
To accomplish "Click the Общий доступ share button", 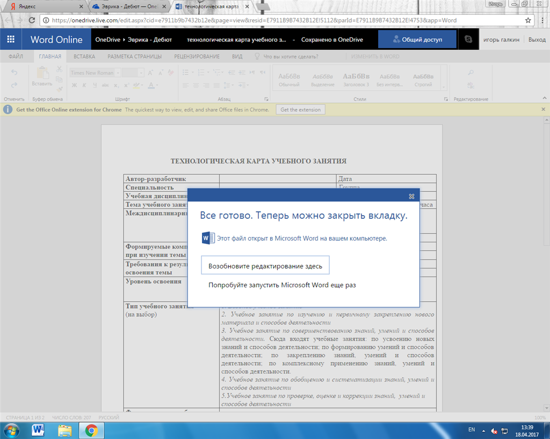I will [417, 39].
